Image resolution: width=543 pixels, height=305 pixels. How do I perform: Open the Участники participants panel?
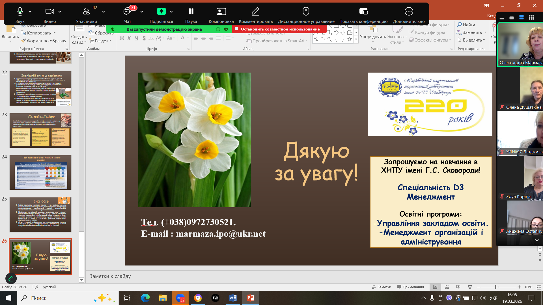pos(86,12)
